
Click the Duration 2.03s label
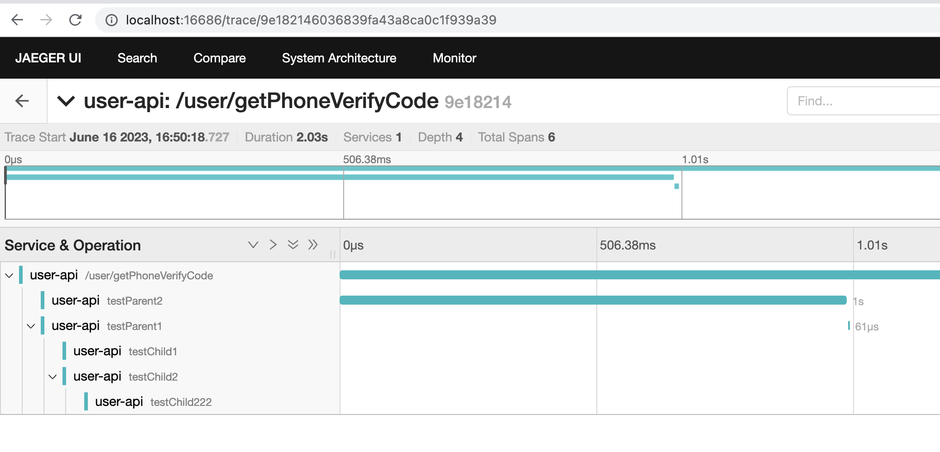click(286, 137)
